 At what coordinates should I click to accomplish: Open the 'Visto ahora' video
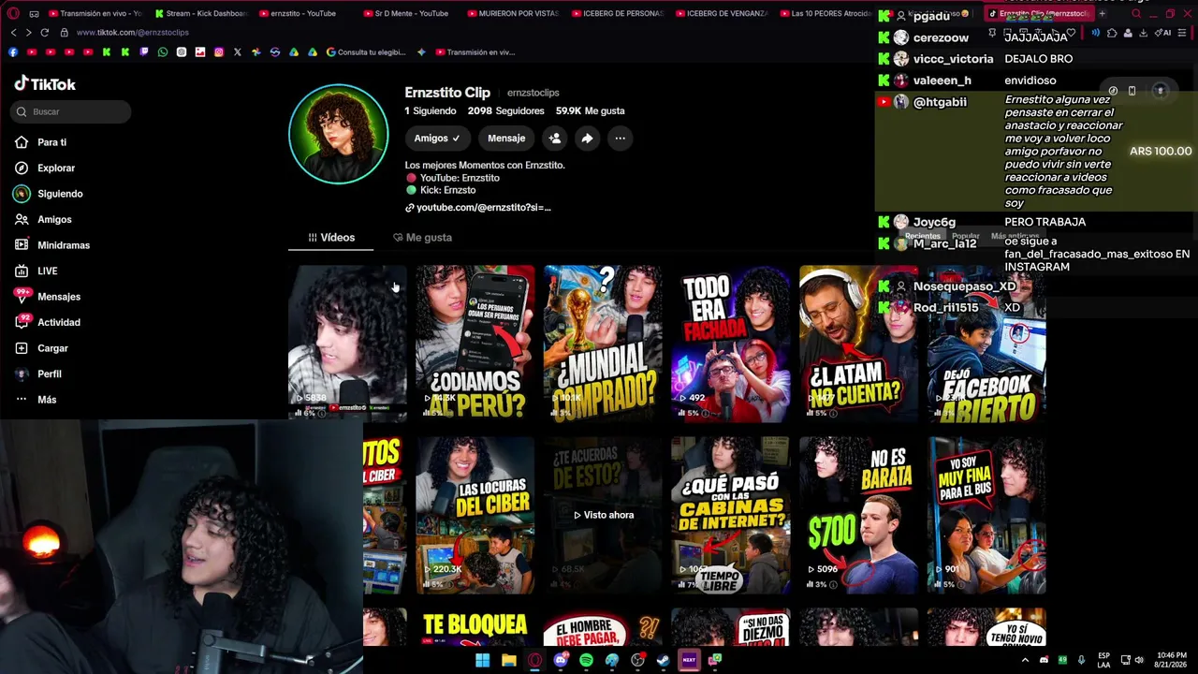(x=603, y=515)
